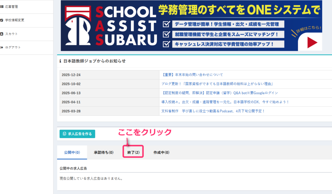Click the checkmark beside データ管理が簡単 in the banner

click(166, 24)
